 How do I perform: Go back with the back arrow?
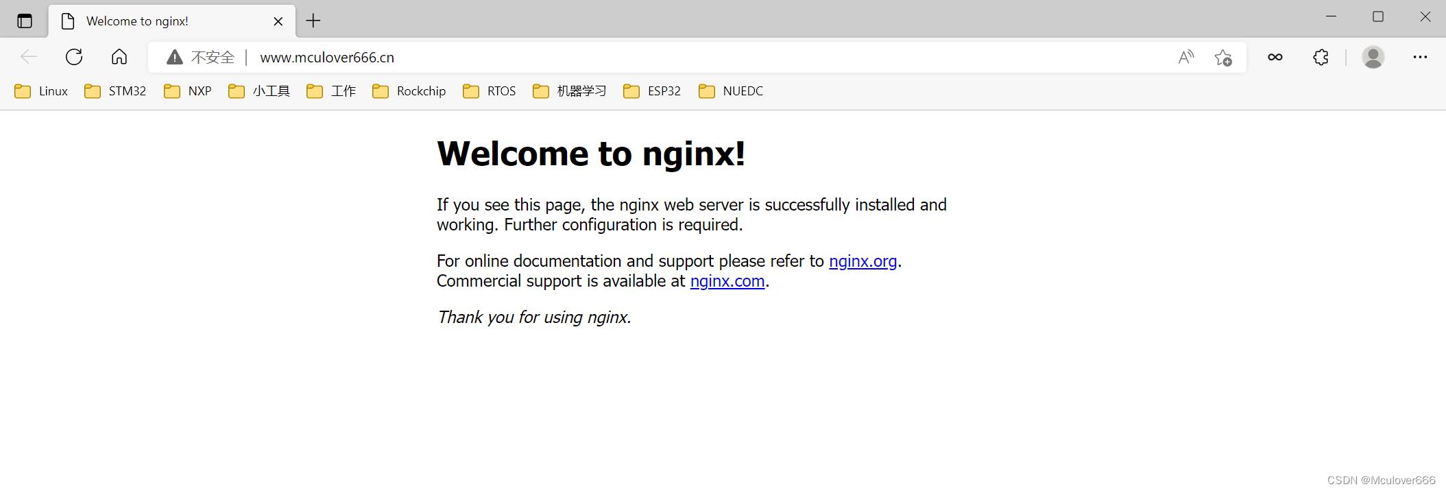click(29, 57)
